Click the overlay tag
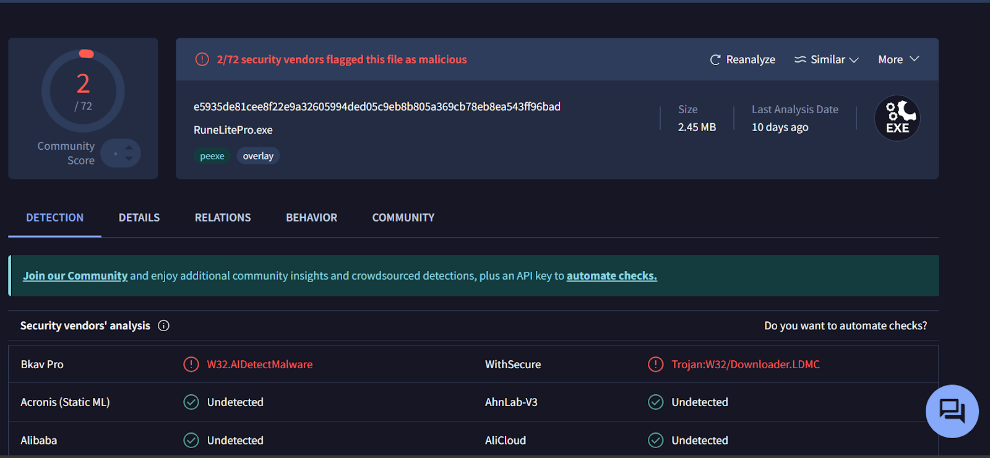The image size is (990, 458). 258,156
